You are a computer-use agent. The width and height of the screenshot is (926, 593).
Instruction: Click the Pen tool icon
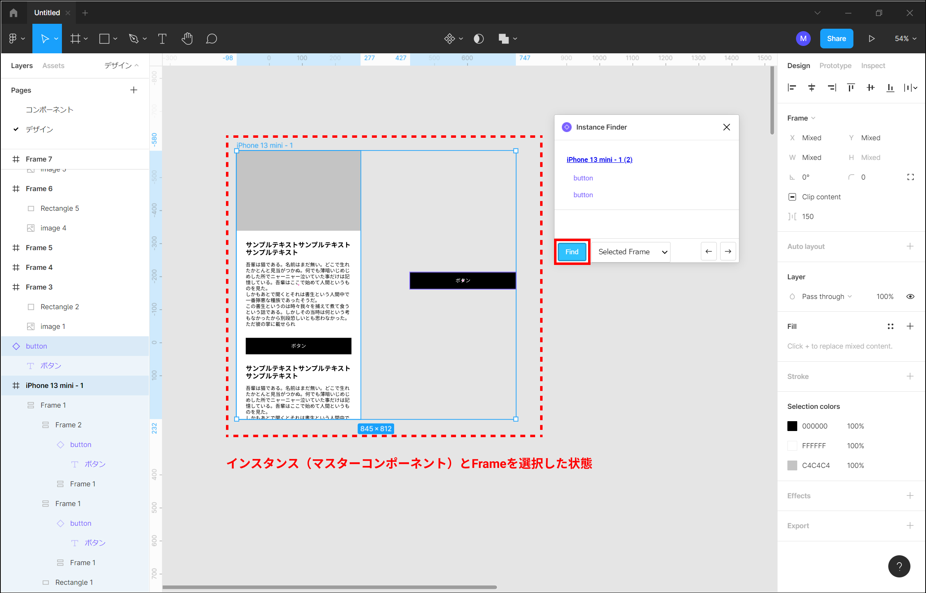(x=133, y=39)
